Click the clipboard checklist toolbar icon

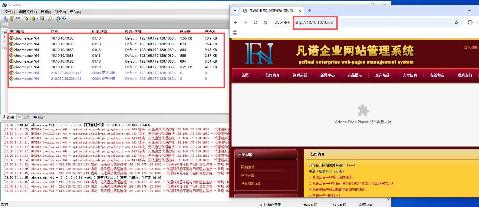(50, 19)
